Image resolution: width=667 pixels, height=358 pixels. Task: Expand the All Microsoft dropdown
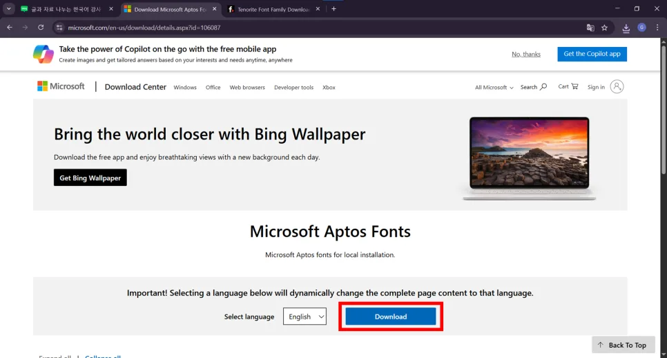pyautogui.click(x=494, y=87)
